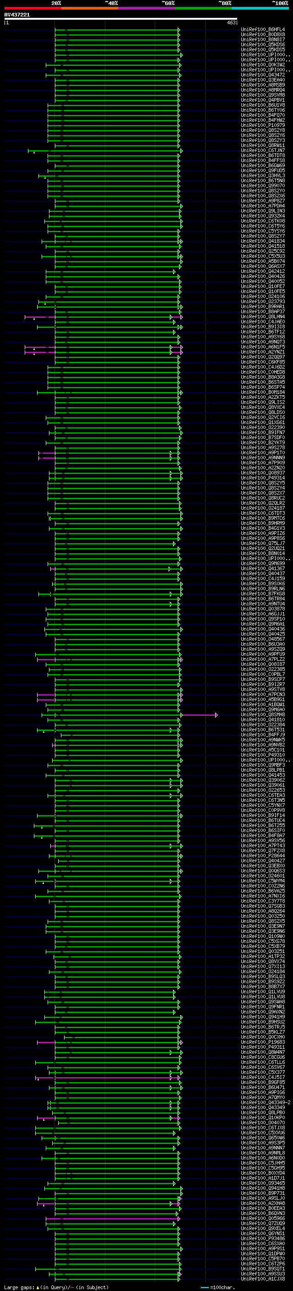The width and height of the screenshot is (293, 1291).
Task: Select UniRef100_Q8VXC4 subject label
Action: coord(263,408)
